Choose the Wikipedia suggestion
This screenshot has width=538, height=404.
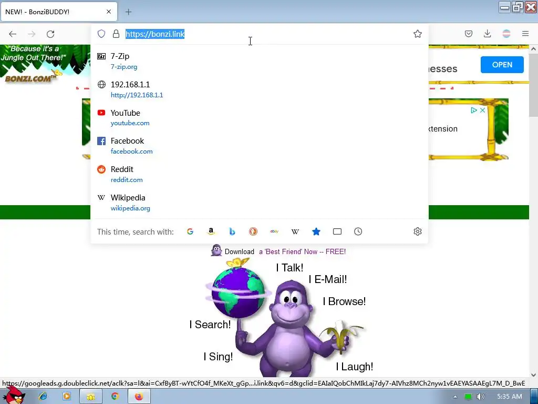(259, 203)
